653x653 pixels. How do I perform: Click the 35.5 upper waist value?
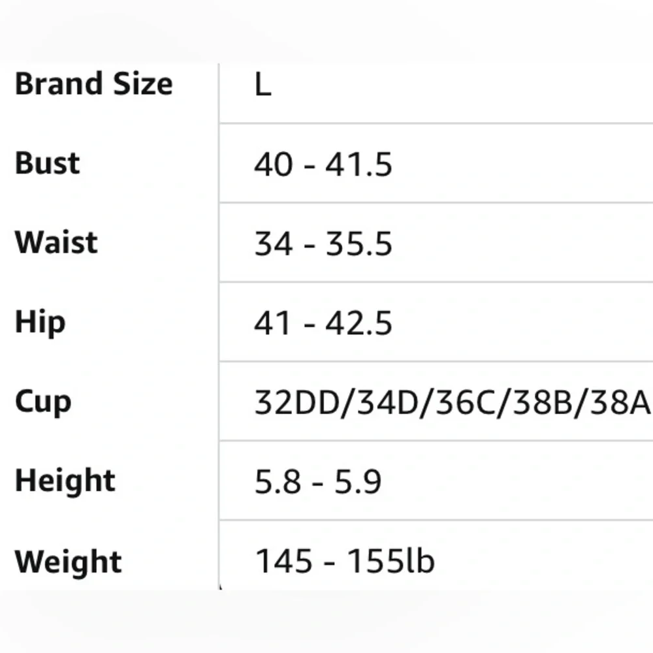pos(358,244)
